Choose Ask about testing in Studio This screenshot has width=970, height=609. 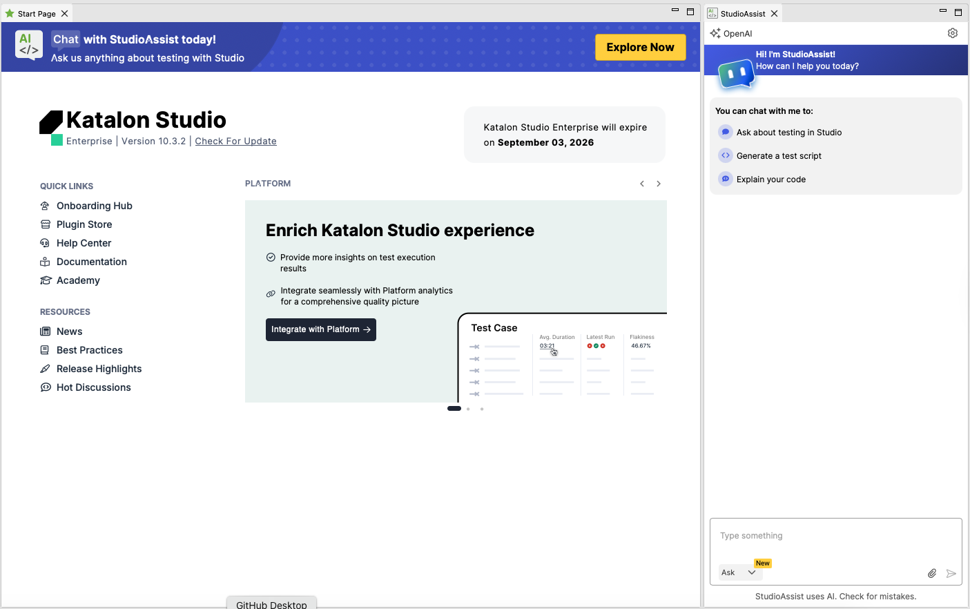(789, 133)
